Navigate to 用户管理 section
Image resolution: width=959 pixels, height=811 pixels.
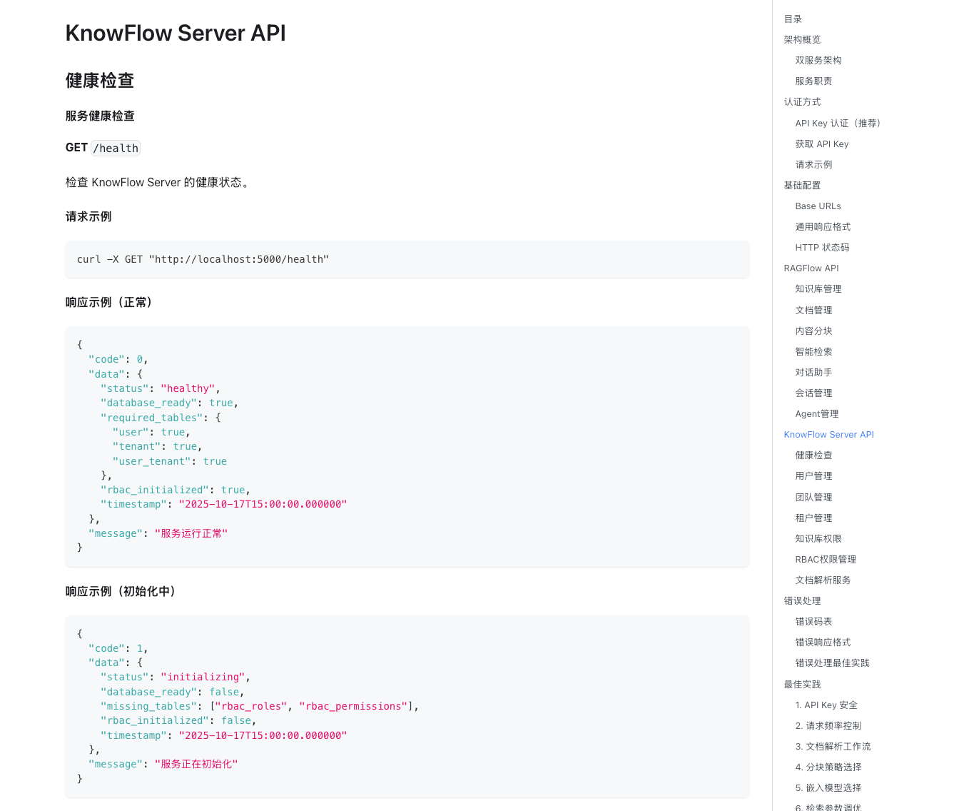[x=813, y=476]
